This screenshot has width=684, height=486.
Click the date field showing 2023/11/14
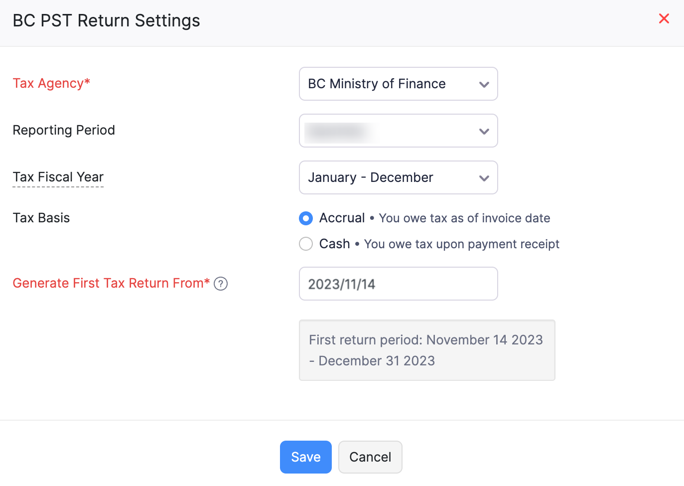pos(398,284)
